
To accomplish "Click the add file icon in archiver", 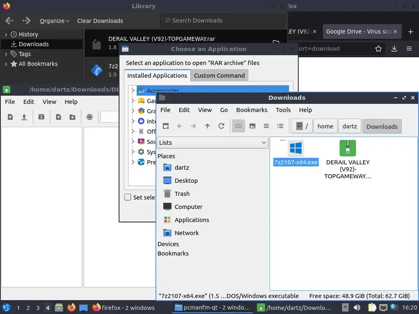I will pos(58,117).
